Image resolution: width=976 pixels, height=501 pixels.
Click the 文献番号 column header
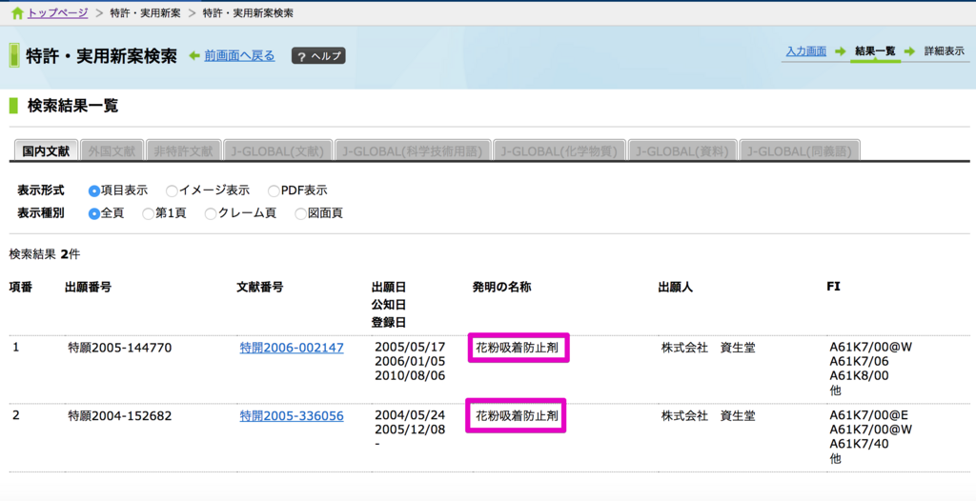(260, 288)
